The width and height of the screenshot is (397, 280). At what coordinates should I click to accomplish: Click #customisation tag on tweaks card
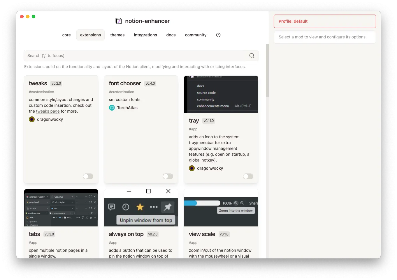click(41, 92)
